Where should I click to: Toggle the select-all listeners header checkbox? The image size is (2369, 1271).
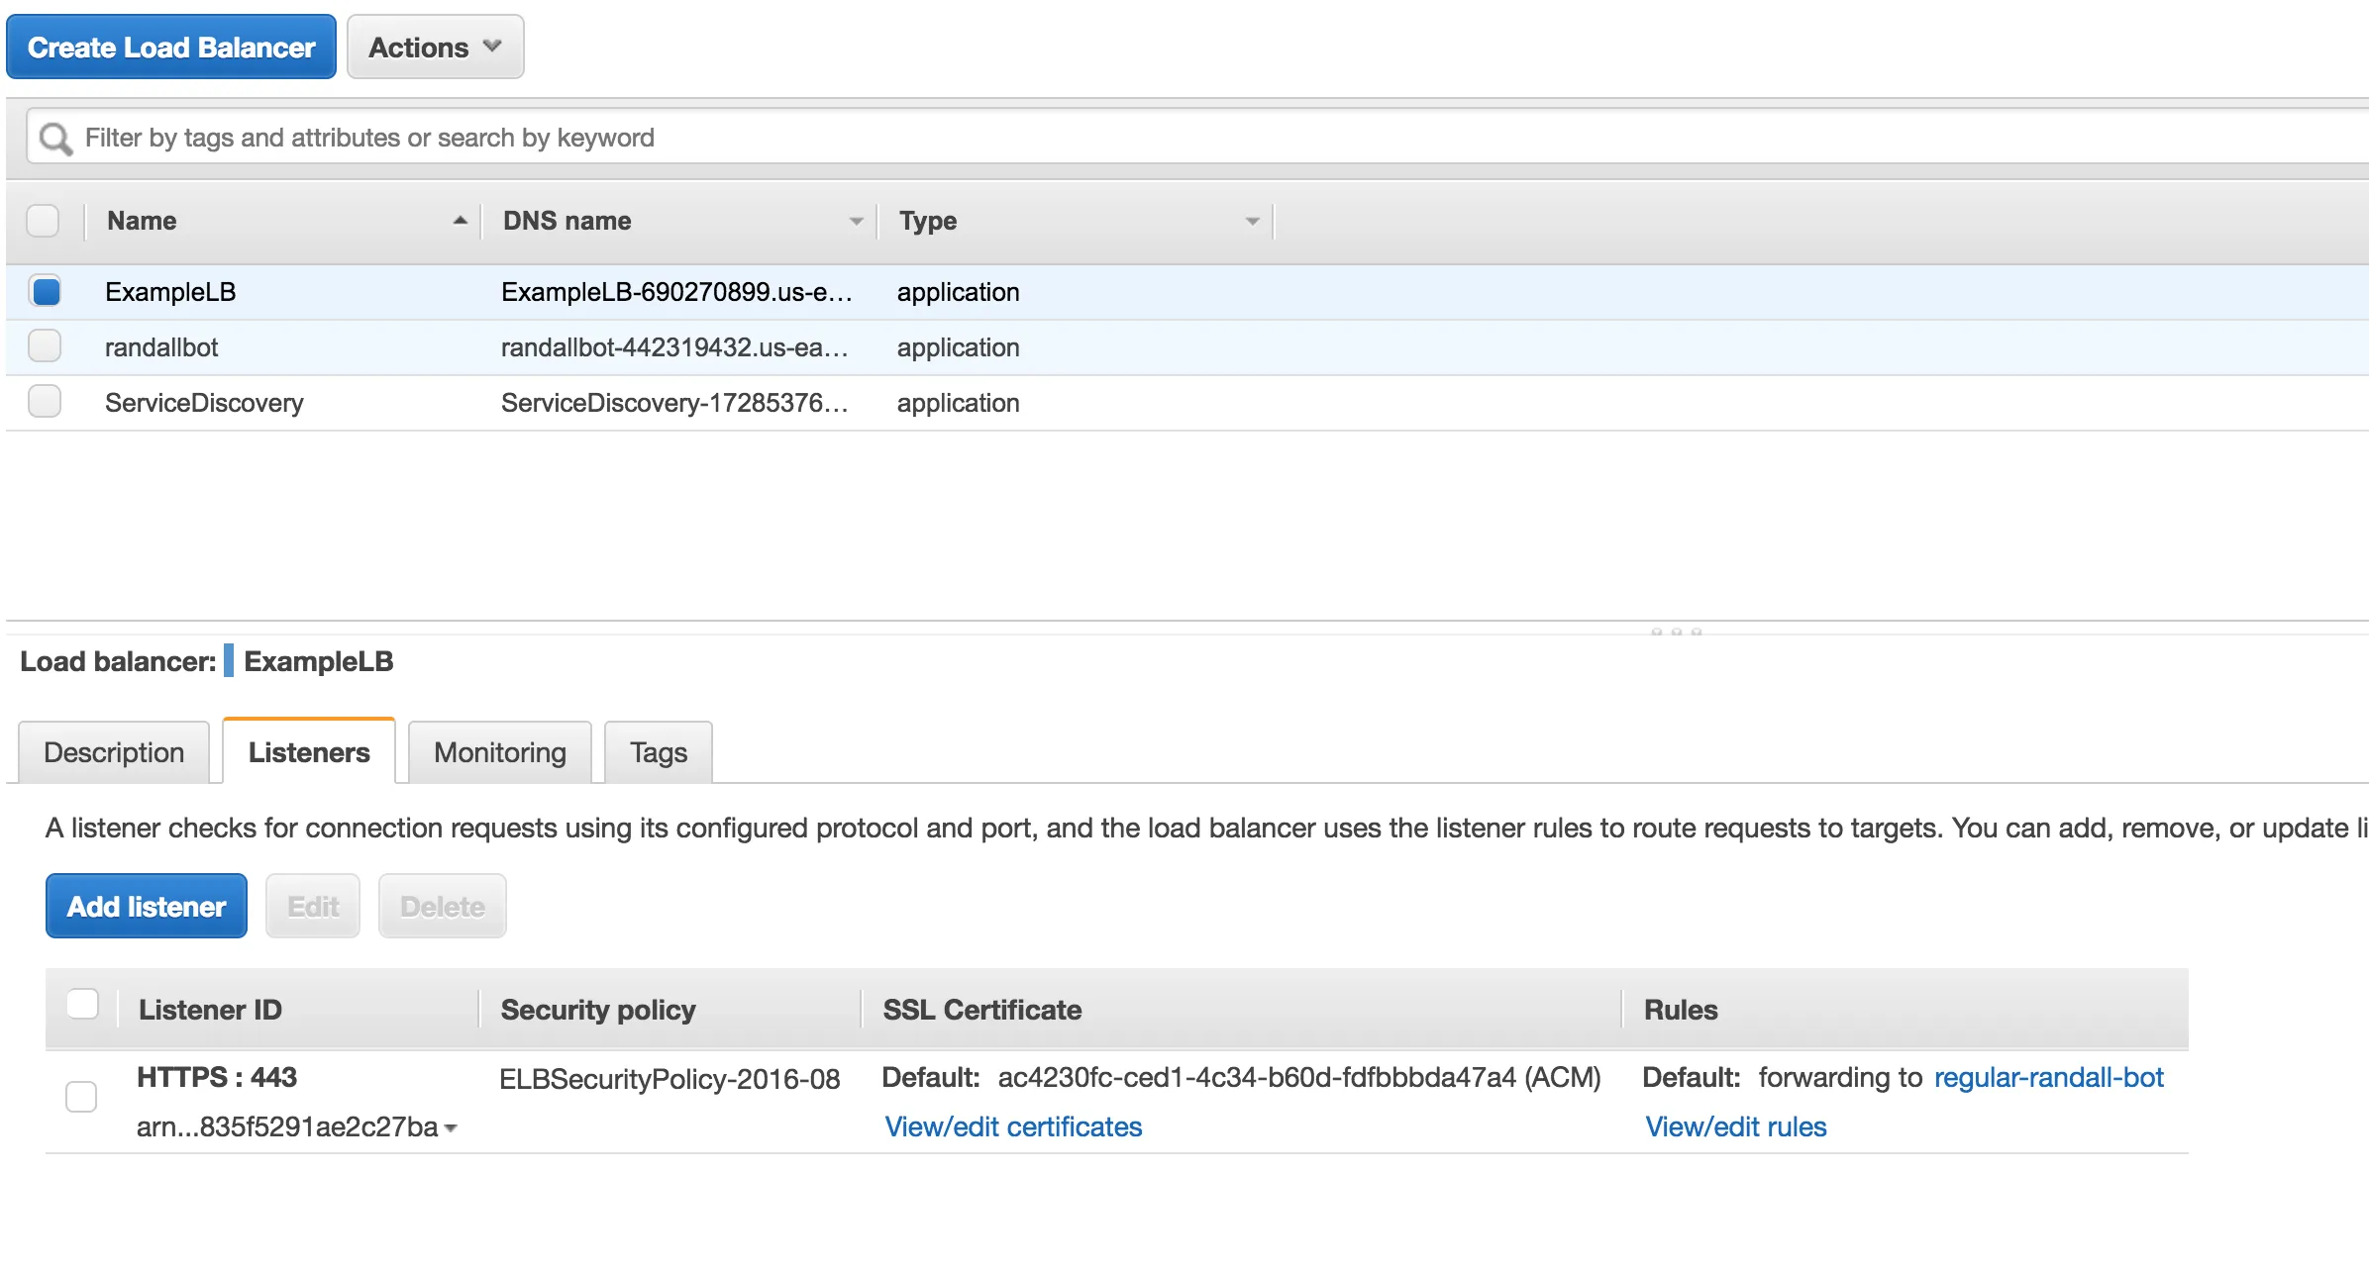tap(83, 1004)
